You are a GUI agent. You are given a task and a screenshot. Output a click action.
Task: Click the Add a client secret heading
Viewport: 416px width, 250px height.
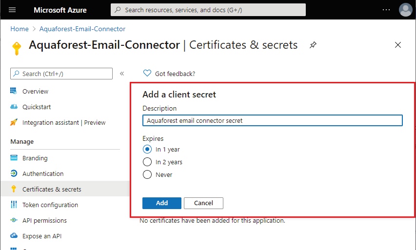tap(179, 95)
